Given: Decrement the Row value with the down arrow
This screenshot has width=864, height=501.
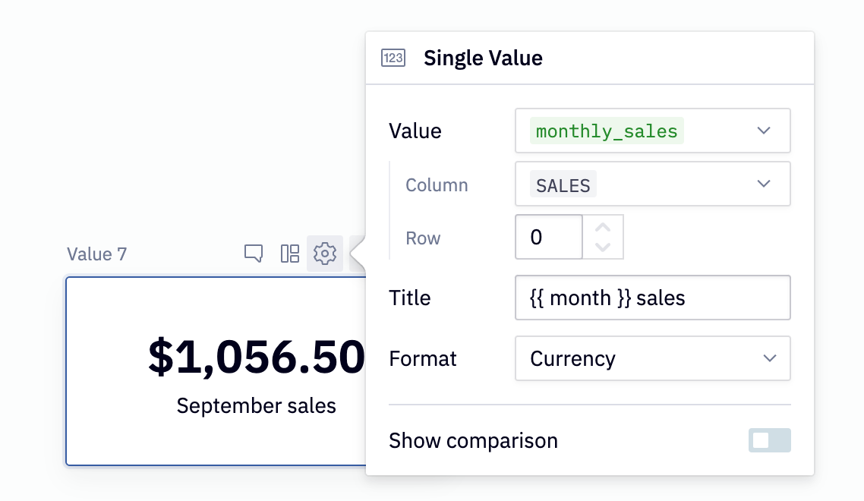Looking at the screenshot, I should click(x=602, y=246).
